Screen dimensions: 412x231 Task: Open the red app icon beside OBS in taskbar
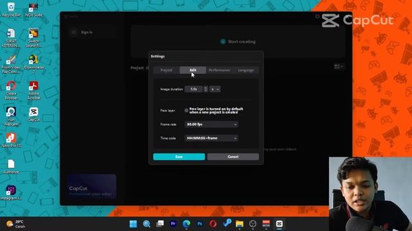pyautogui.click(x=266, y=224)
